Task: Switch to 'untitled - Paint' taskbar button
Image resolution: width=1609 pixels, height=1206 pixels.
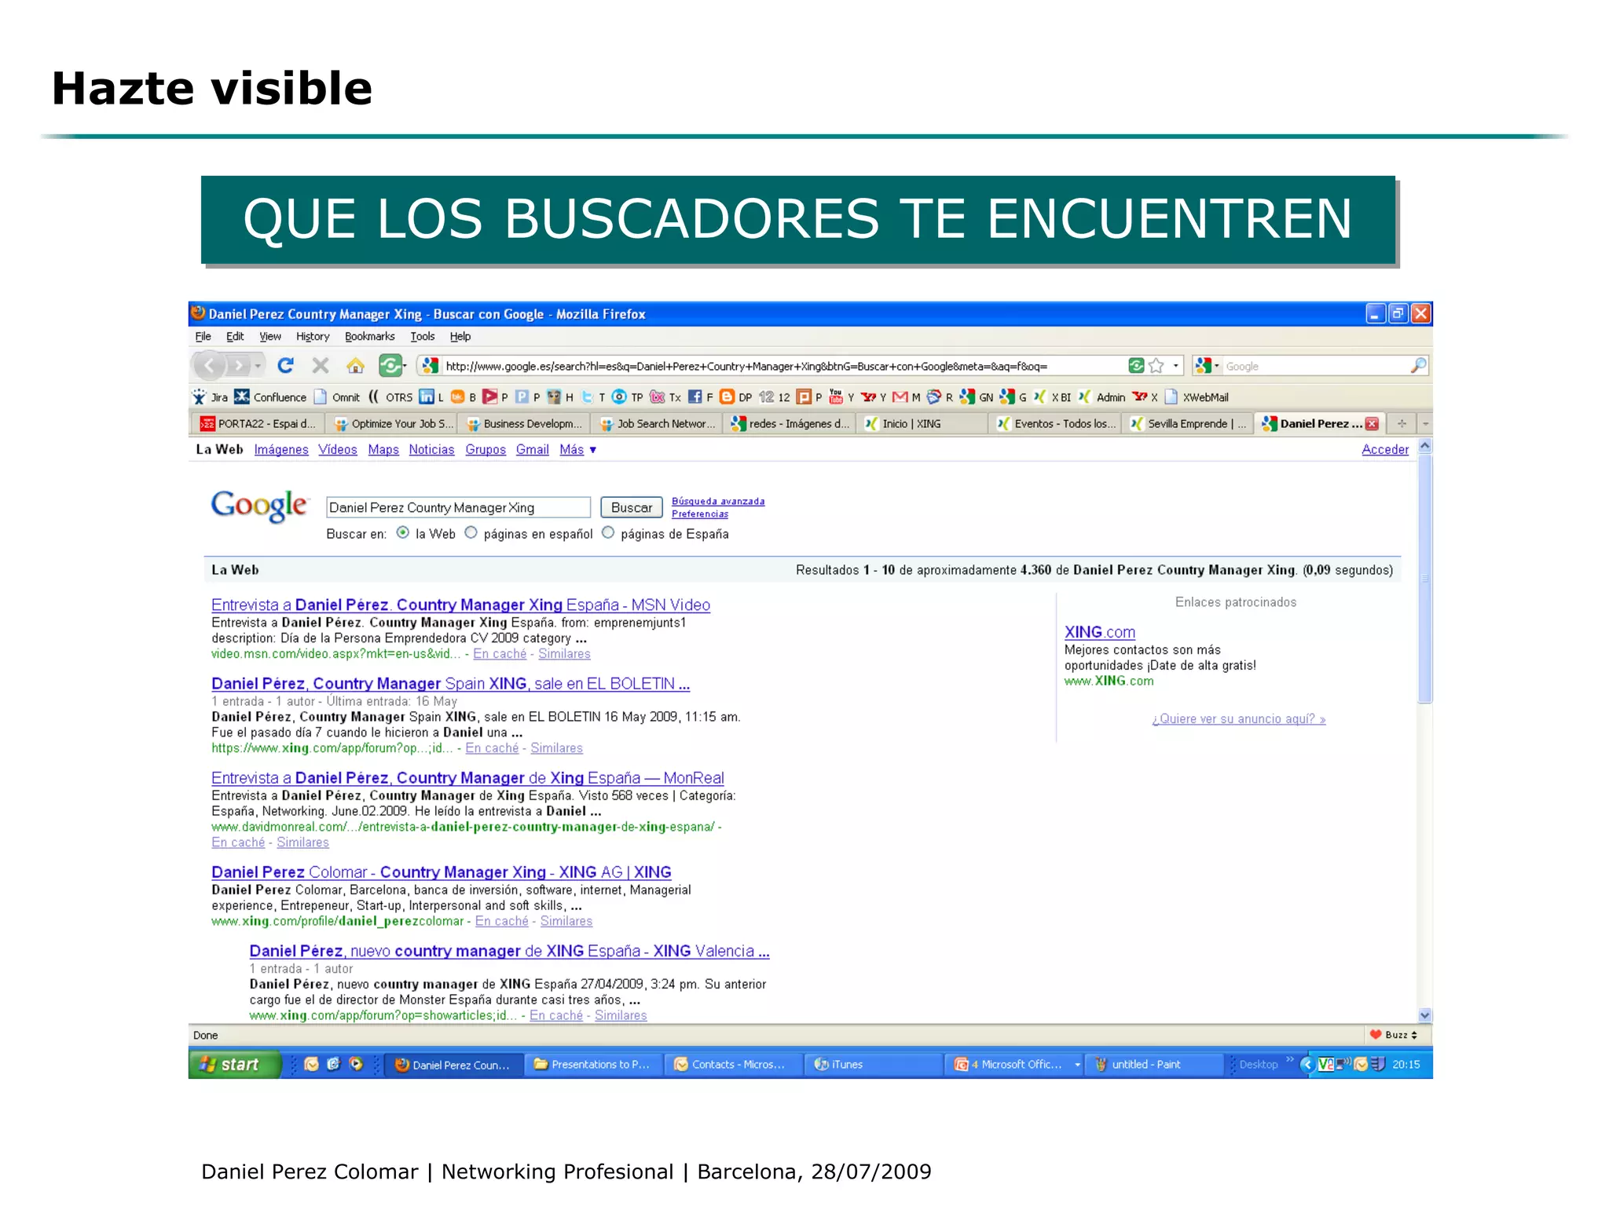Action: (x=1153, y=1065)
